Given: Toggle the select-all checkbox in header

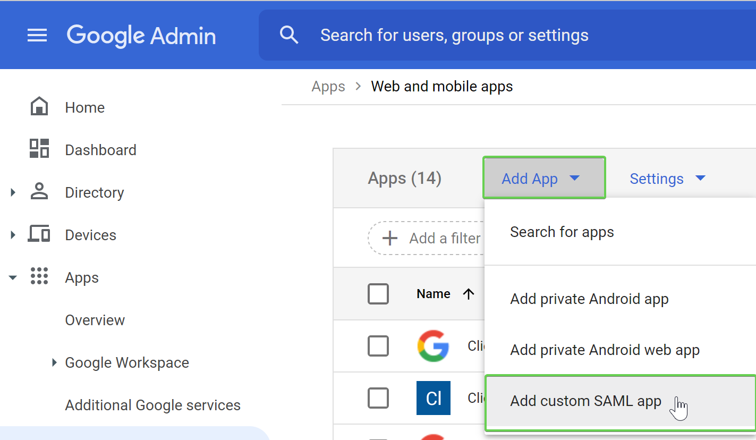Looking at the screenshot, I should click(x=378, y=294).
